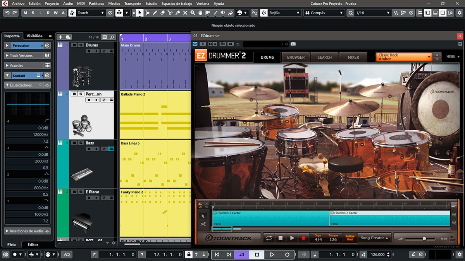Click the Redo arrow in Cubase toolbar
Screen dimensions: 465x261
click(x=15, y=13)
